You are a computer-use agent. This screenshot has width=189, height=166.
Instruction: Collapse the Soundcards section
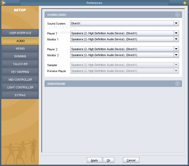[177, 15]
